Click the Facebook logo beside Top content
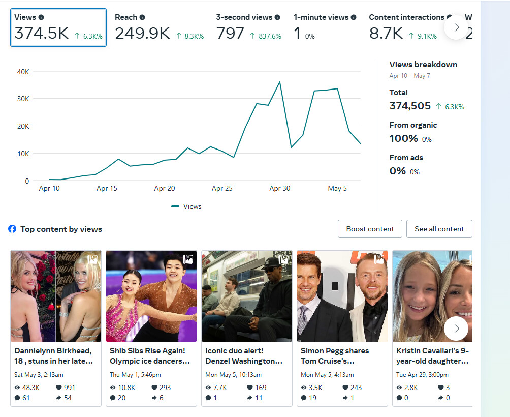Screen dimensions: 510x417 (12, 229)
